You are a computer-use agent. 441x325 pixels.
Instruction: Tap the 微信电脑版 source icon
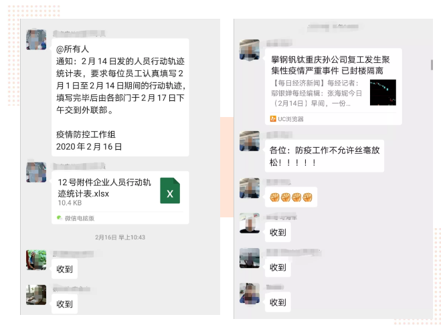(60, 218)
